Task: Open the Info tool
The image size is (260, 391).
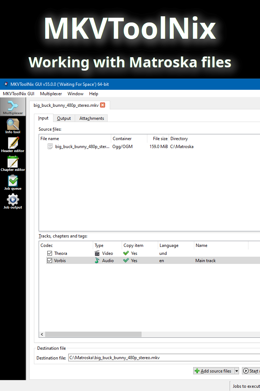Action: [13, 126]
